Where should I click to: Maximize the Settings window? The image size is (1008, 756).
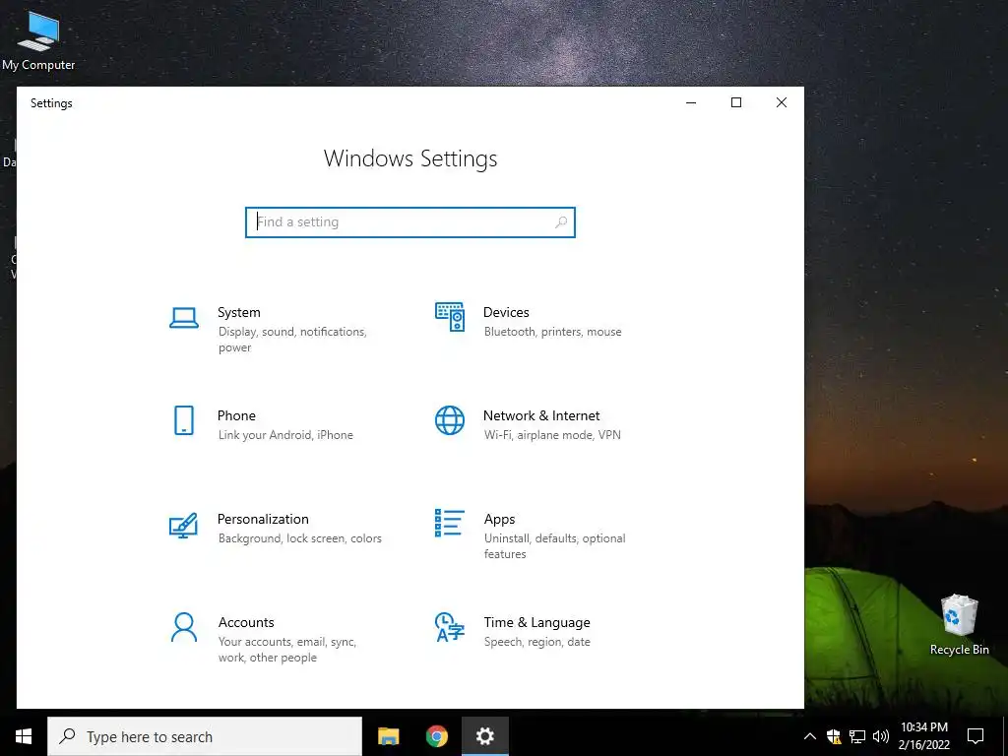point(736,102)
